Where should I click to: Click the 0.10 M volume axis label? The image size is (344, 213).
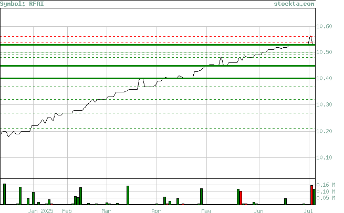pyautogui.click(x=326, y=191)
